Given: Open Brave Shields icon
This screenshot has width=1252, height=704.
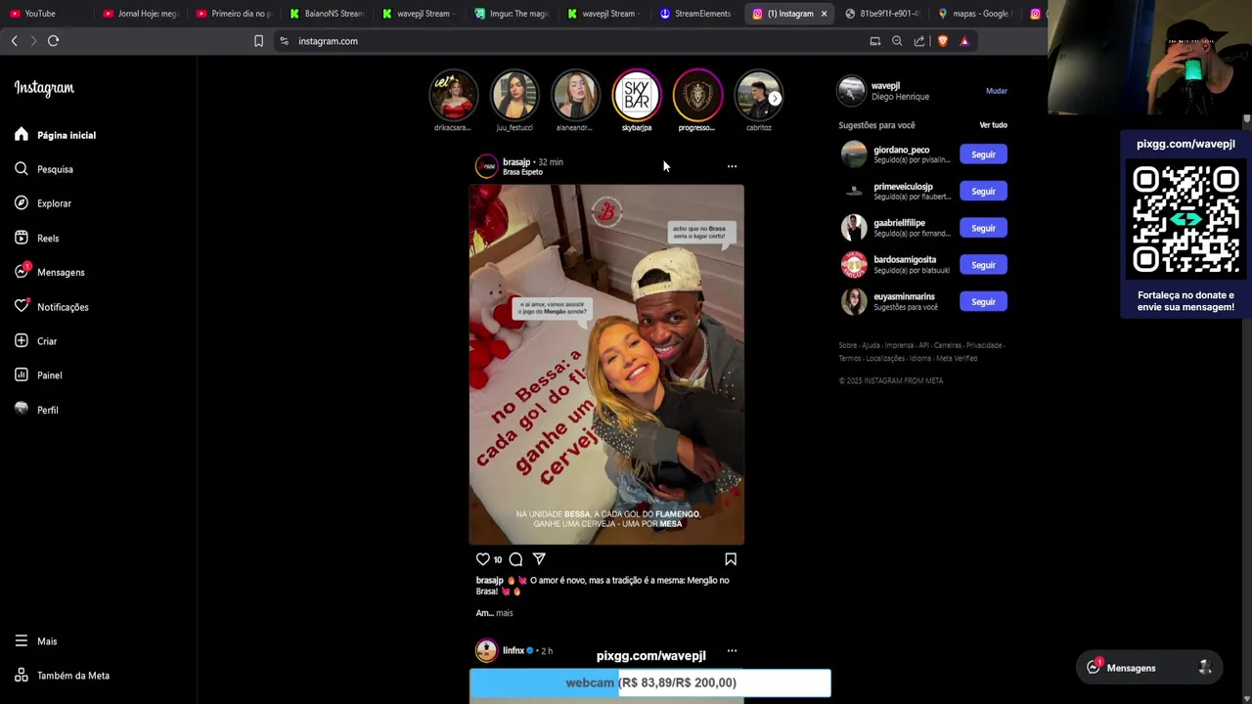Looking at the screenshot, I should 943,41.
